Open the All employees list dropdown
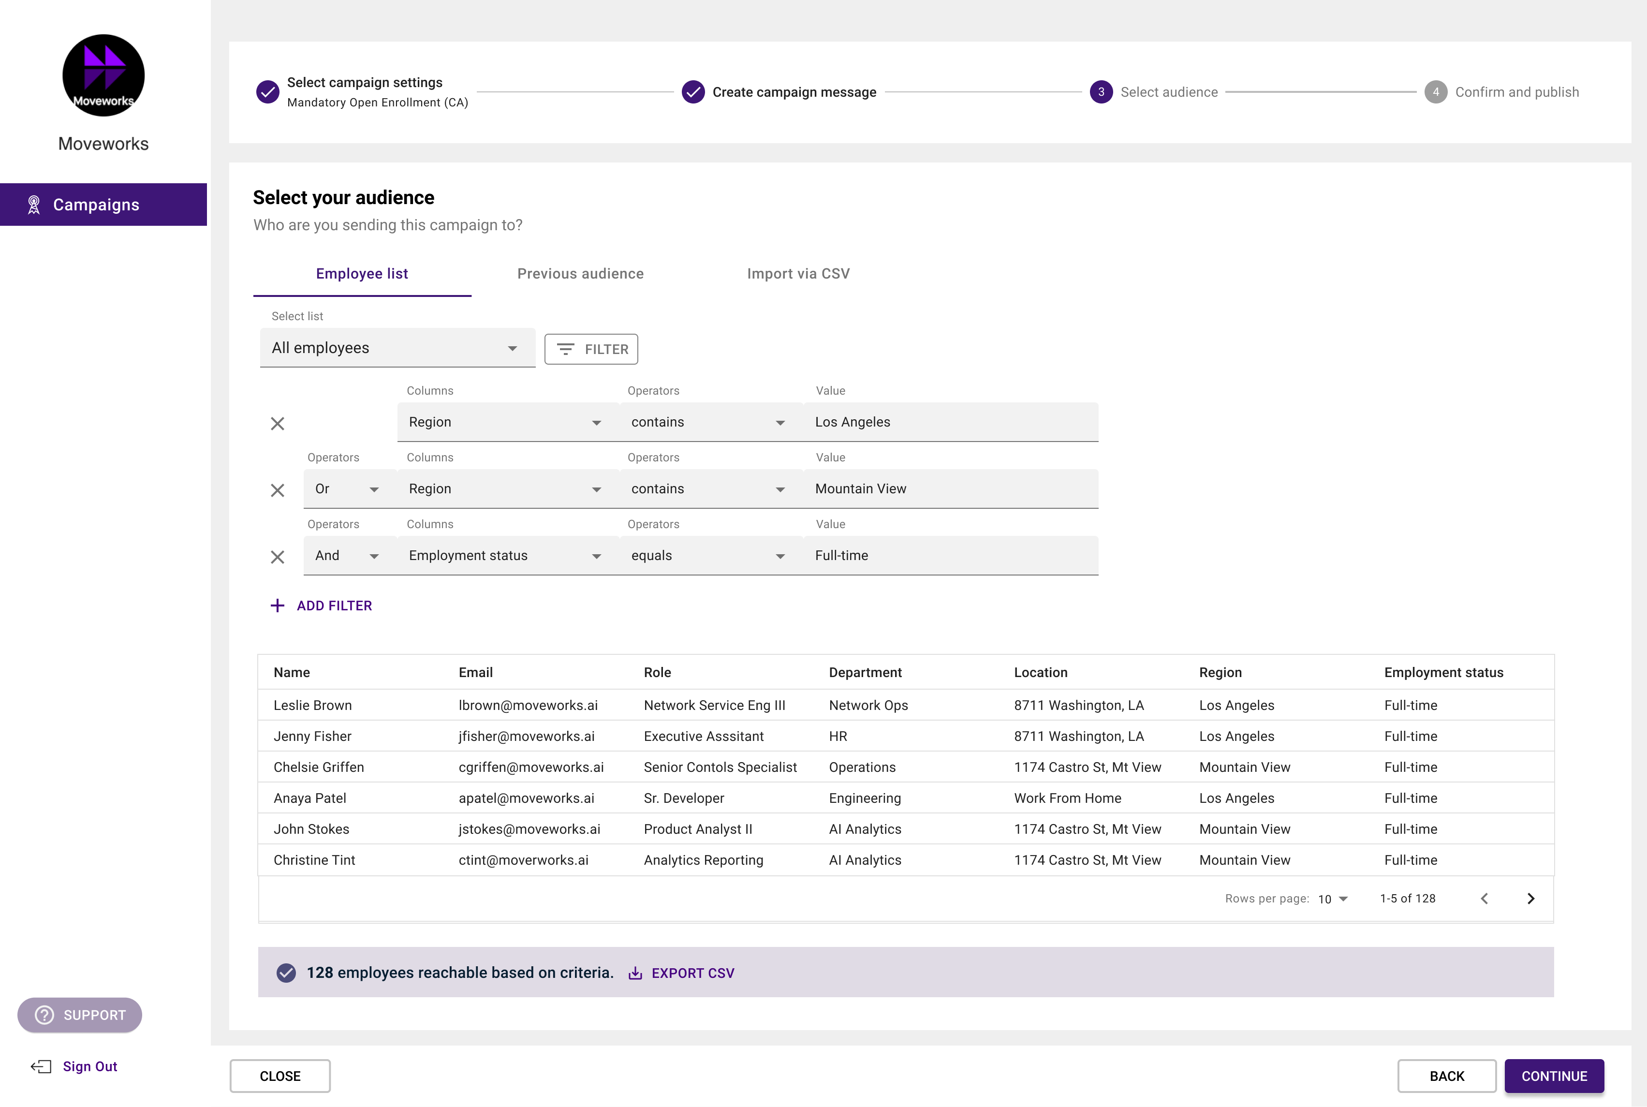 (397, 348)
